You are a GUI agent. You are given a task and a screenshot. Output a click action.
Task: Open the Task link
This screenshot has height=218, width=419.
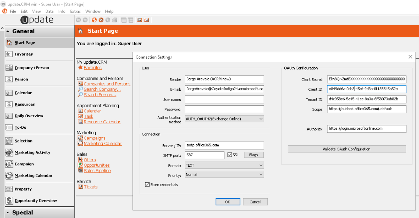(88, 116)
